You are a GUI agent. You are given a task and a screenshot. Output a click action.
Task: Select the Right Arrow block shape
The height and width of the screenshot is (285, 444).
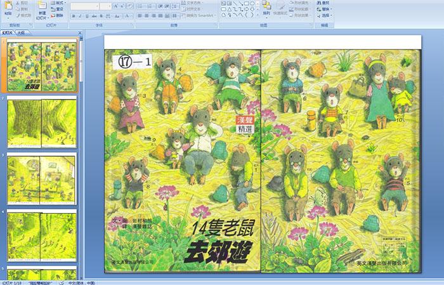pyautogui.click(x=246, y=10)
